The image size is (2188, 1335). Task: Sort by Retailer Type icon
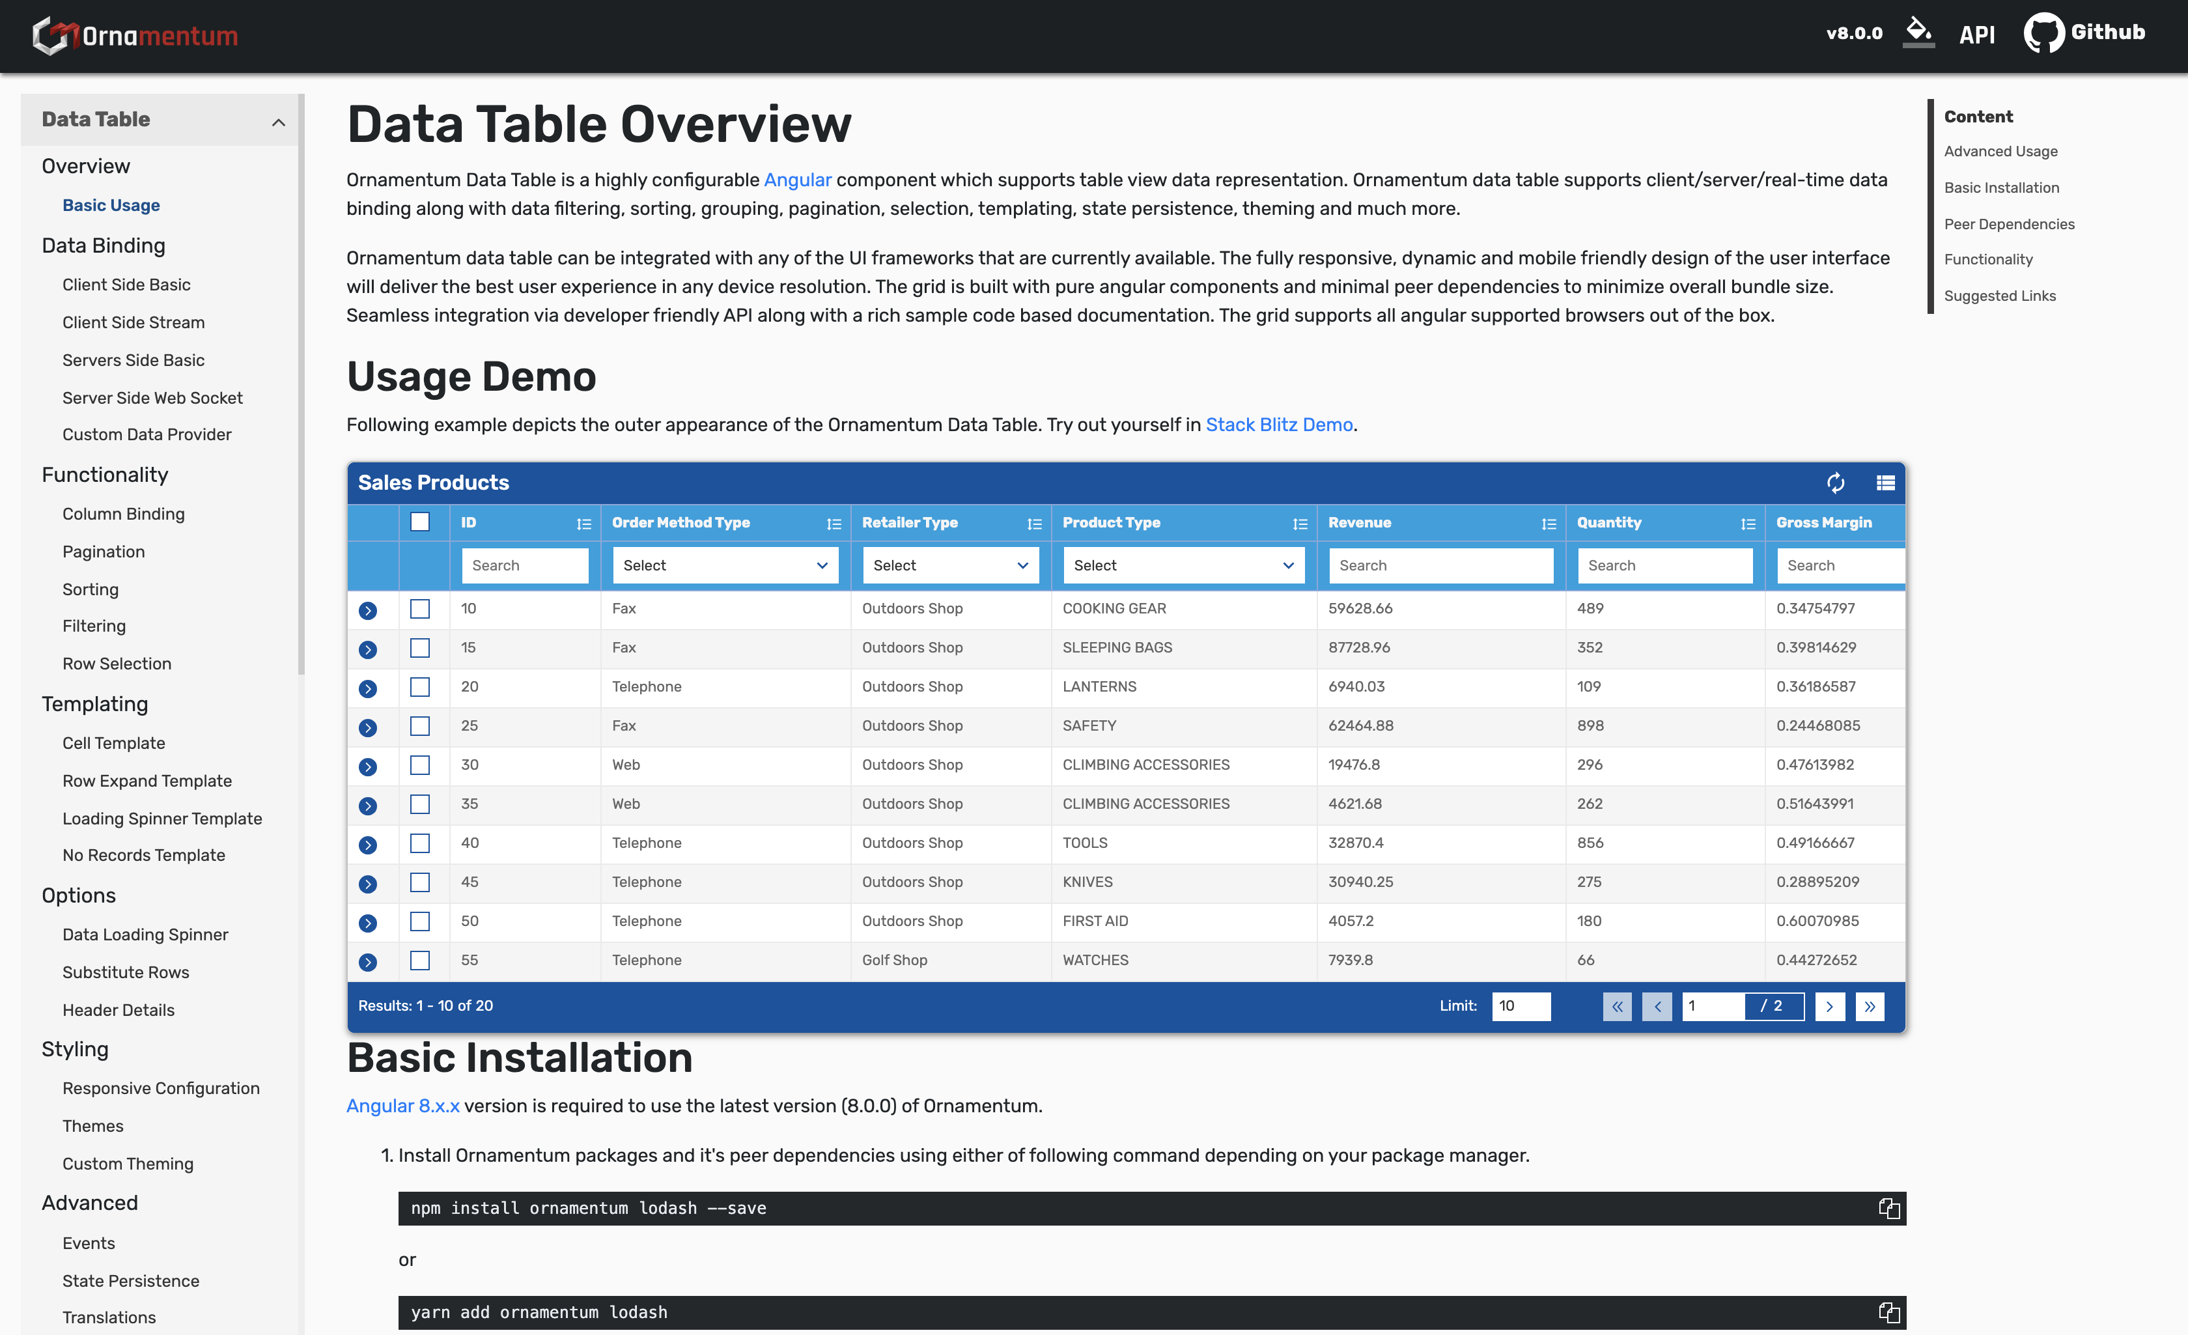tap(1035, 524)
